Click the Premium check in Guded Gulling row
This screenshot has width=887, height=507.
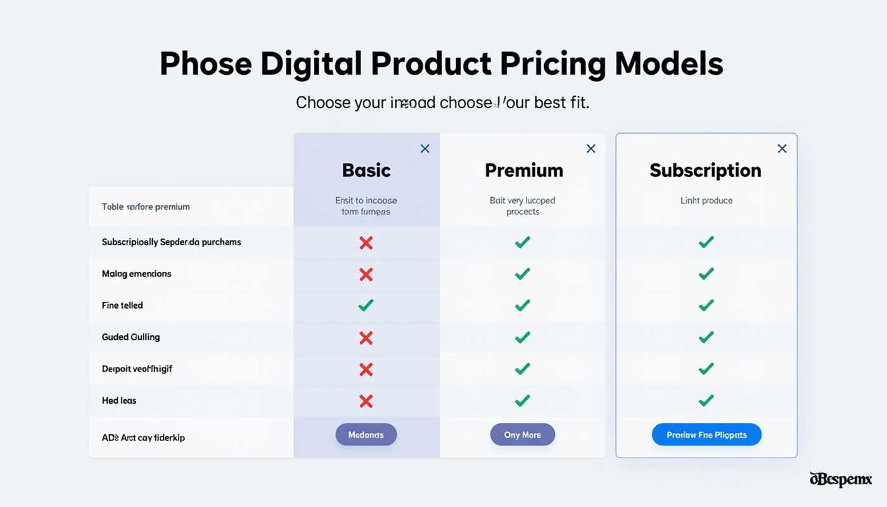[522, 337]
